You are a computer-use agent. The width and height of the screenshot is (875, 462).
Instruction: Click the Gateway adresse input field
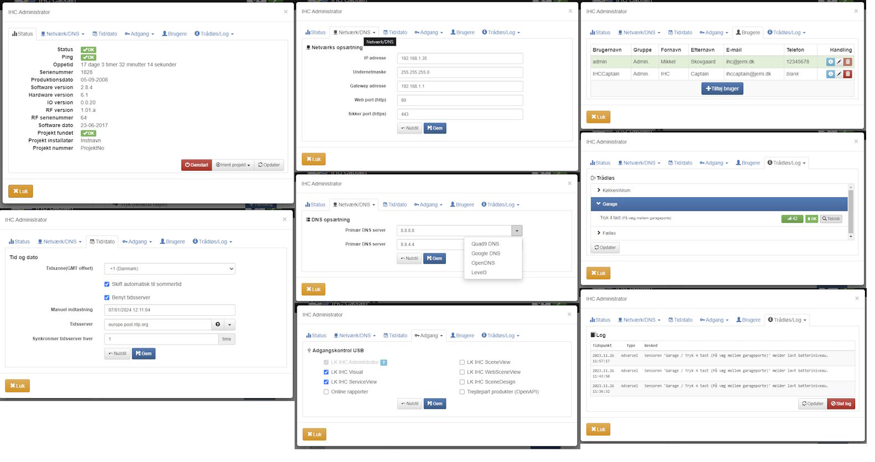click(460, 86)
